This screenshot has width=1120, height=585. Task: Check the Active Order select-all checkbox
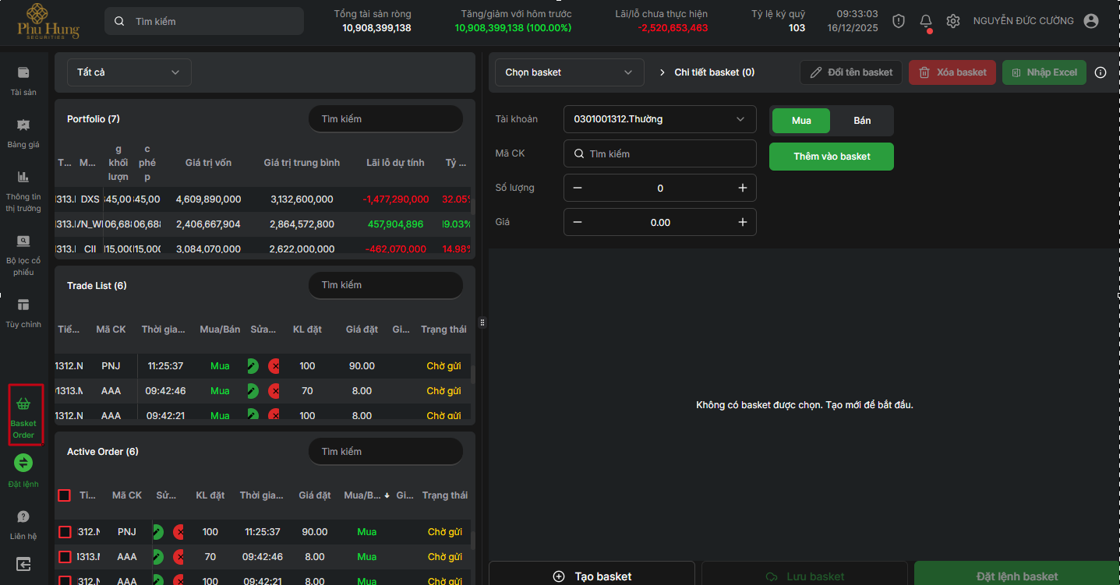[x=65, y=495]
